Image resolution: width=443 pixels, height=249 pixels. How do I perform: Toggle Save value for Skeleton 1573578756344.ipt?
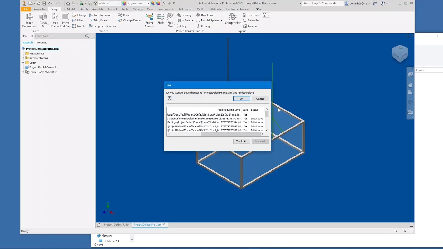(245, 122)
